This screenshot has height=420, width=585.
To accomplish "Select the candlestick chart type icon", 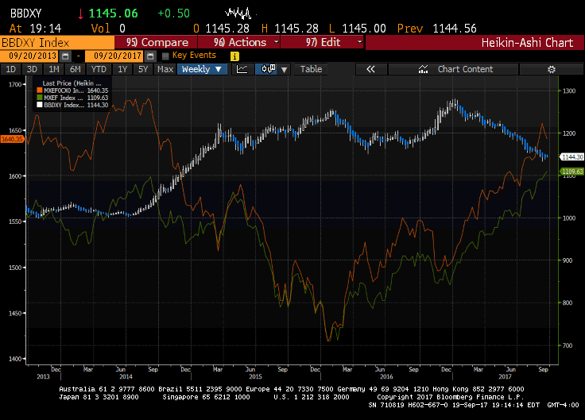I will (x=268, y=69).
